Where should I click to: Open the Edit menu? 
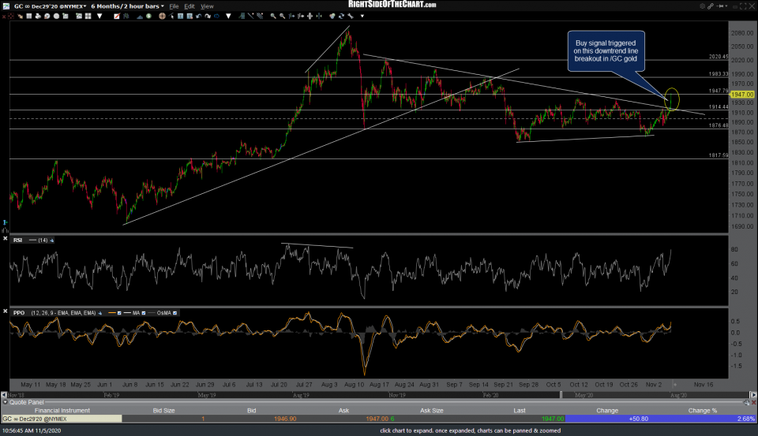coord(190,6)
